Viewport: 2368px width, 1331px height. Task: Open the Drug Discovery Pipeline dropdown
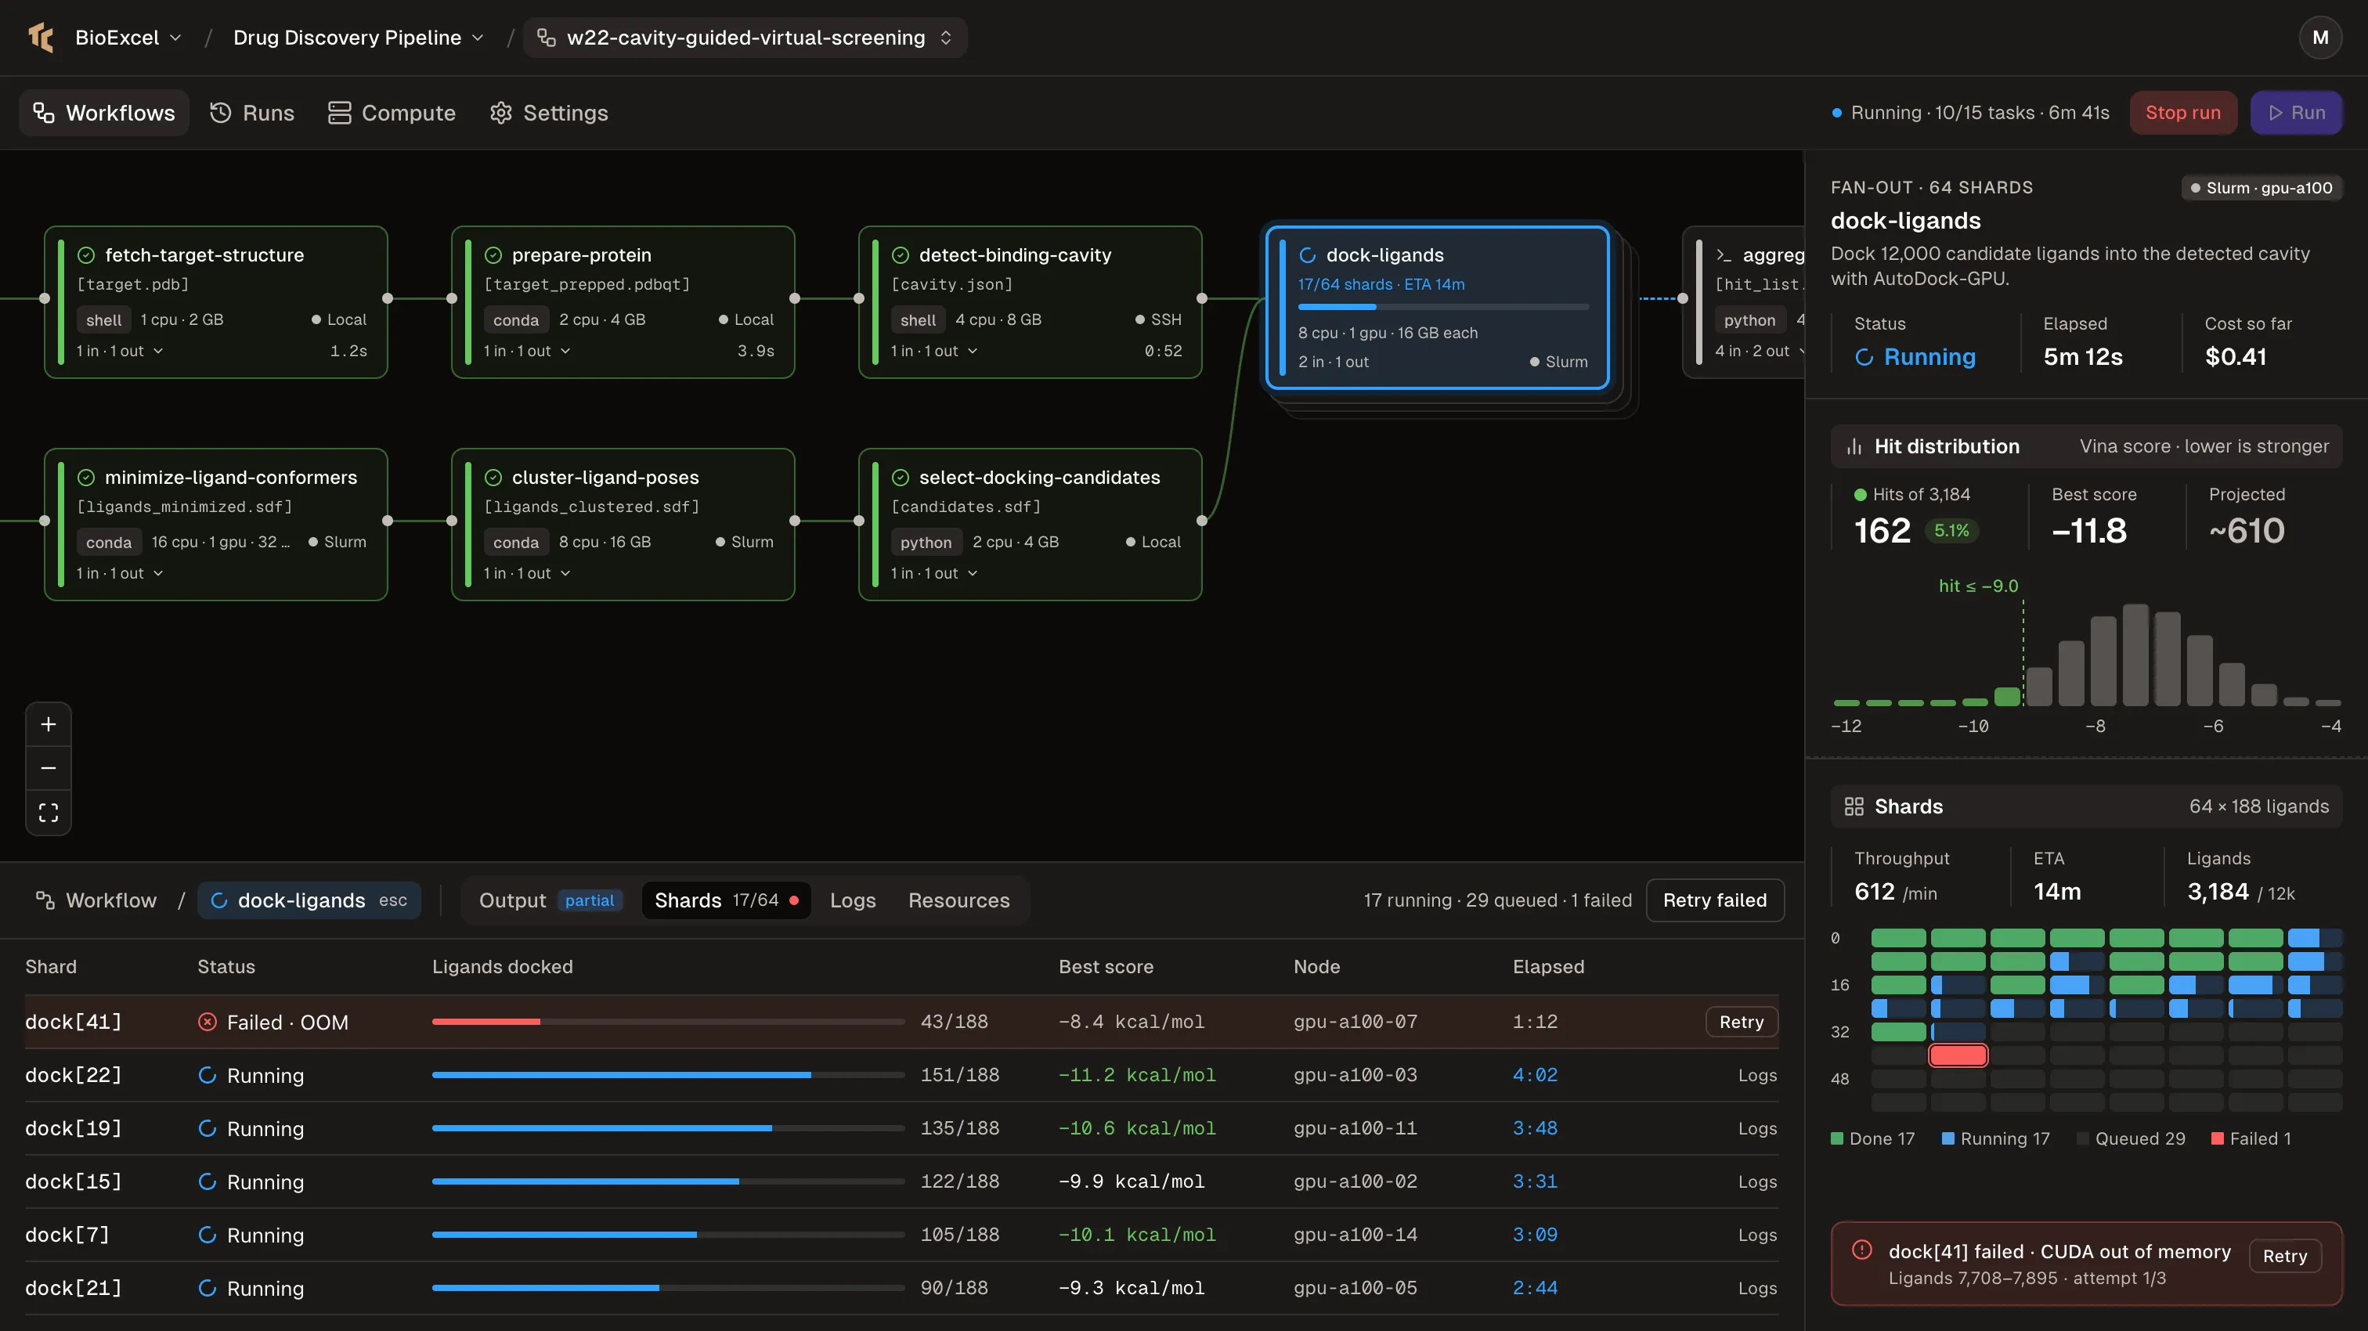(359, 38)
